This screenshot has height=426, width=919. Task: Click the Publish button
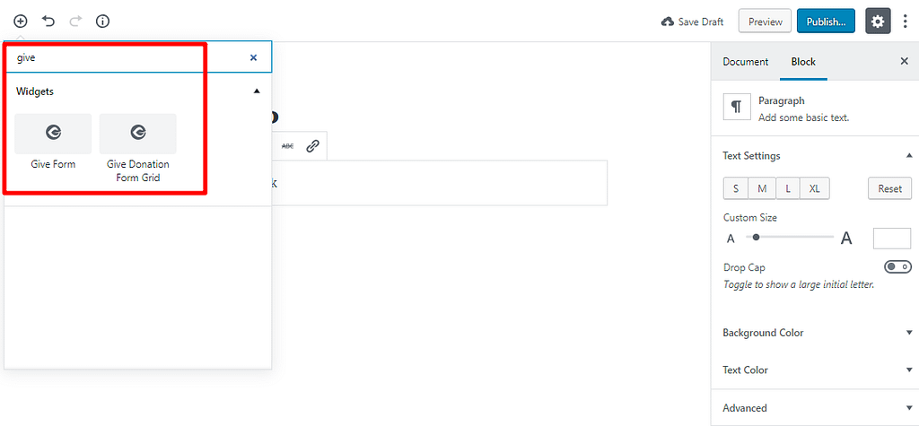826,22
